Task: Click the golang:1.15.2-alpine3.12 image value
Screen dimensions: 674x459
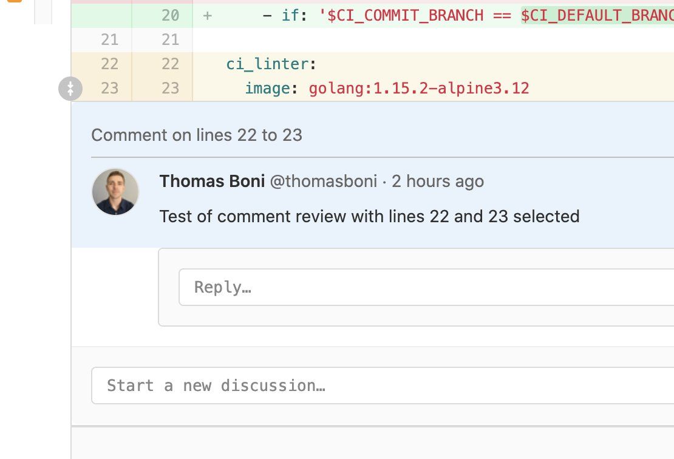Action: tap(419, 89)
